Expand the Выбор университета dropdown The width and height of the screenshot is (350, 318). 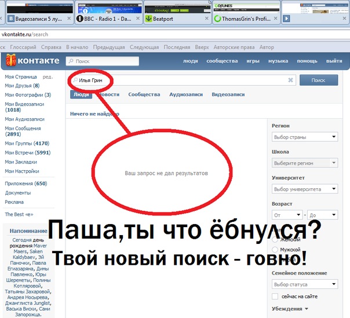(305, 189)
